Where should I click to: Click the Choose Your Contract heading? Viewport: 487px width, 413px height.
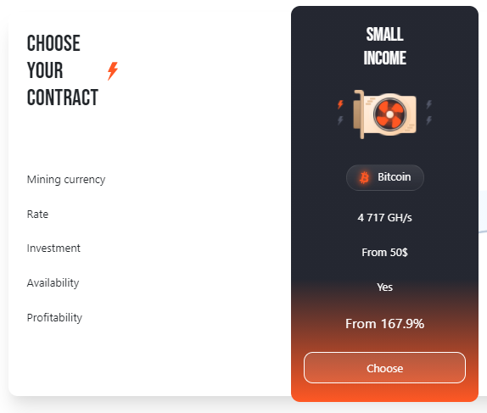click(63, 70)
